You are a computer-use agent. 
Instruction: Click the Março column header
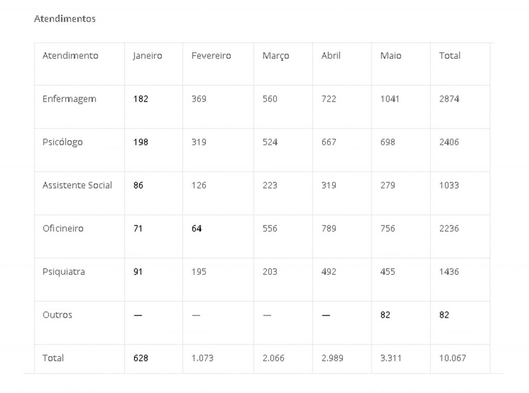(x=275, y=56)
